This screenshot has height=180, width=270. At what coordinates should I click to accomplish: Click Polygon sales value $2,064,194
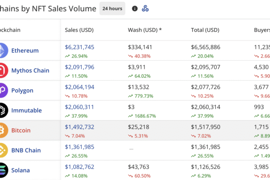80,87
